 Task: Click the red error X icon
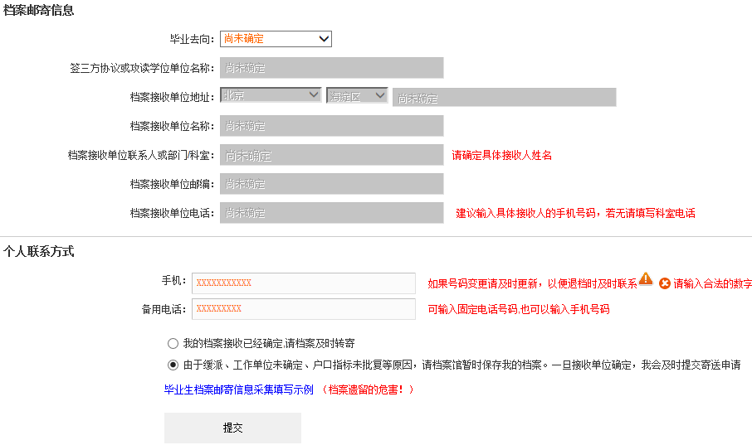coord(665,283)
